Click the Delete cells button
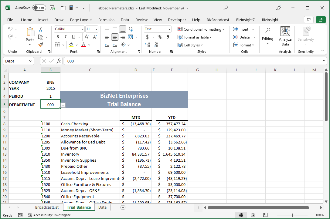Viewport: 330px width, 219px height. [x=242, y=37]
